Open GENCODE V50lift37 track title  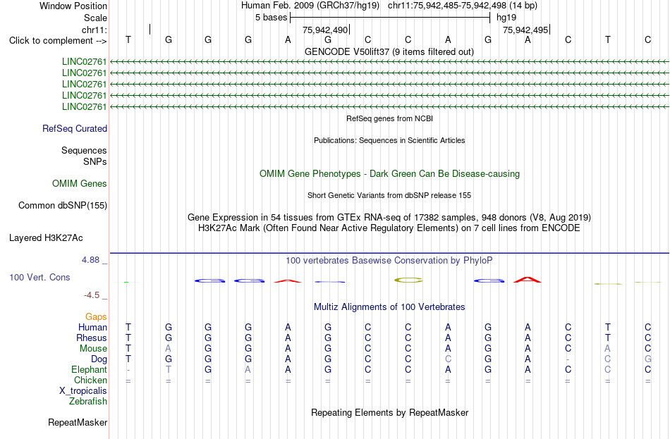coord(389,51)
